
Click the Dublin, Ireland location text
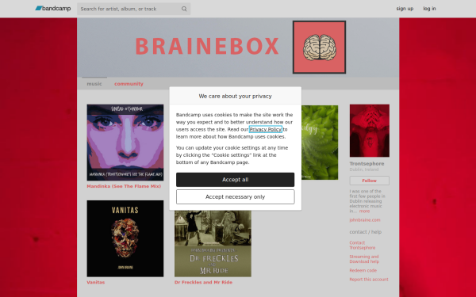click(x=363, y=169)
